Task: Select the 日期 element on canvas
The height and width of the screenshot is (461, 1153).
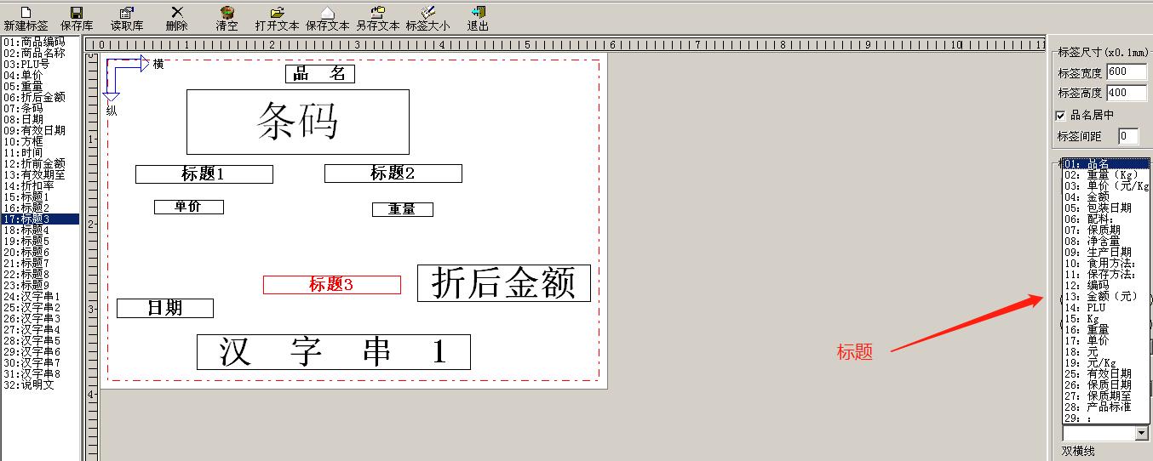Action: pos(165,308)
